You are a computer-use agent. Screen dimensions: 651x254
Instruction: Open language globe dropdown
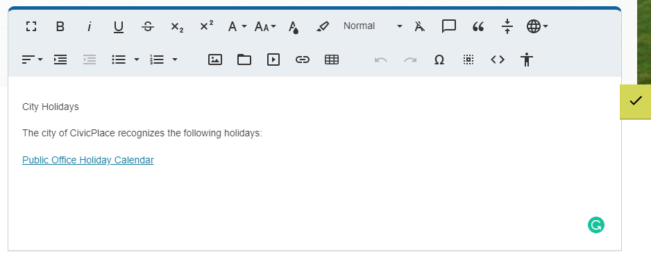(537, 26)
